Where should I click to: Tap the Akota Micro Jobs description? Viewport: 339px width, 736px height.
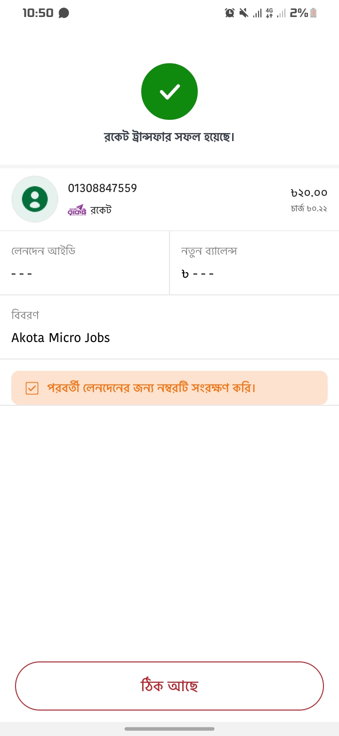tap(61, 338)
